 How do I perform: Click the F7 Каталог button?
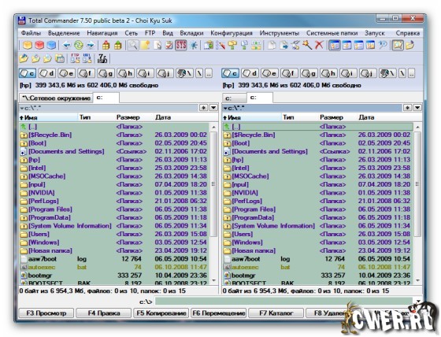tap(276, 313)
